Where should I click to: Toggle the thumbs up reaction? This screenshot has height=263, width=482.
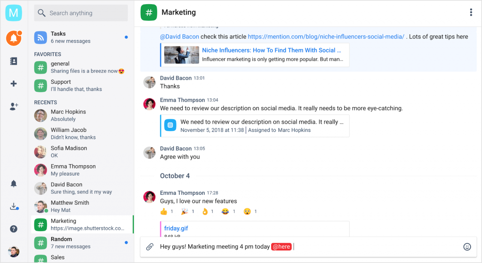point(167,211)
